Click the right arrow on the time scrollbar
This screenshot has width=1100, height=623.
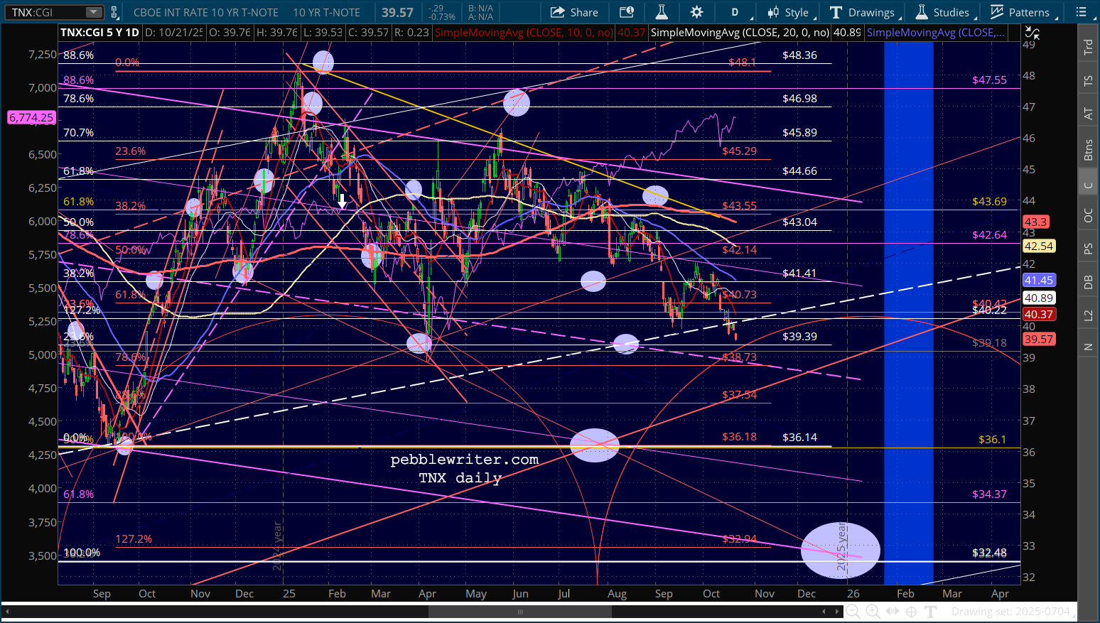pyautogui.click(x=836, y=611)
